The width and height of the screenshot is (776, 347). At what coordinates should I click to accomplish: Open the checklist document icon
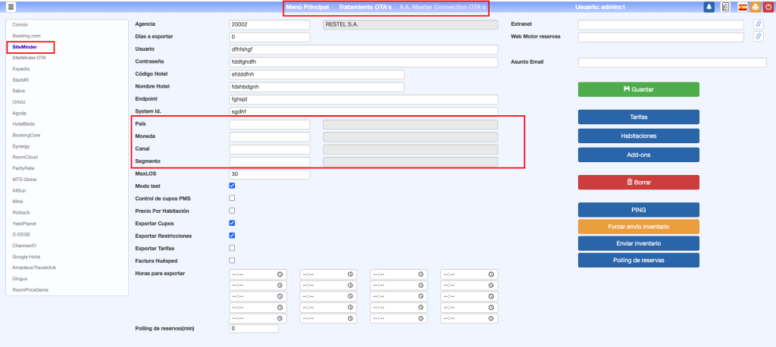pos(725,7)
